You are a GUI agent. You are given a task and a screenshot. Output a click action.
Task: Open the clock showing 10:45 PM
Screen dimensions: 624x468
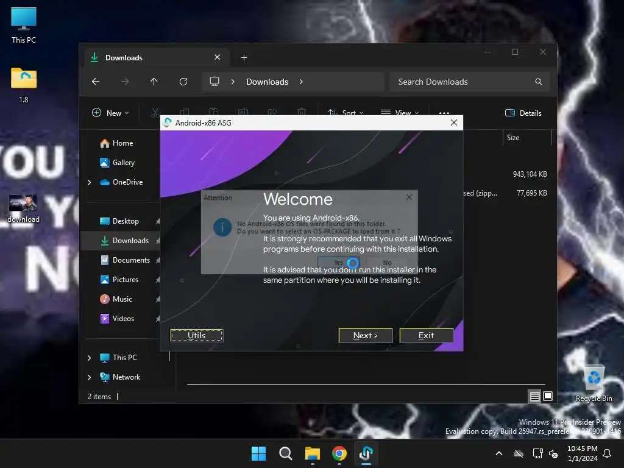point(582,453)
